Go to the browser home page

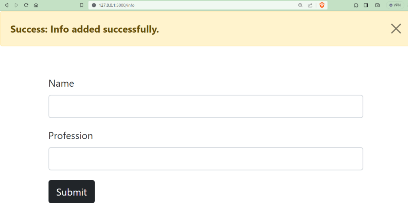[36, 5]
